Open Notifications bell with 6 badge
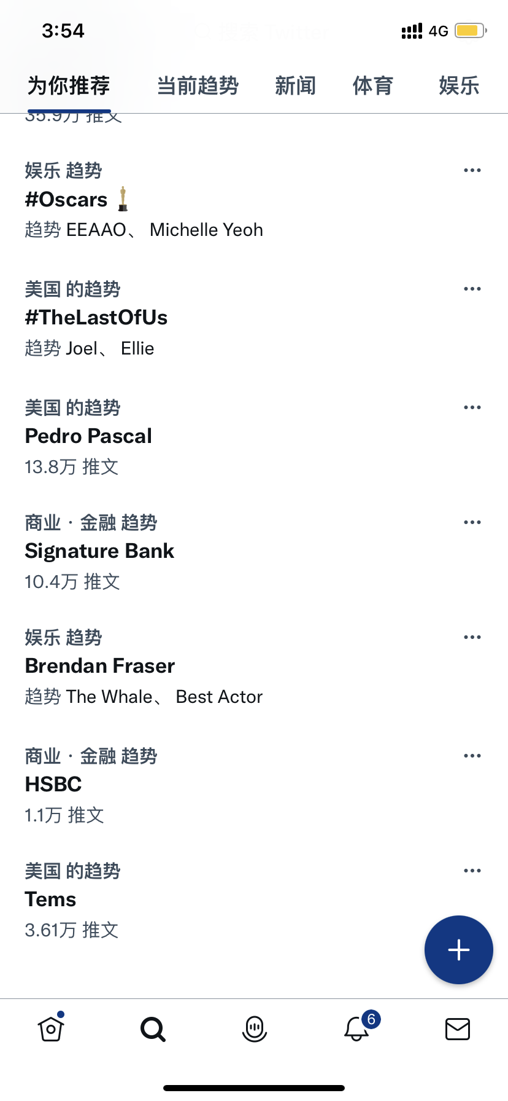The image size is (508, 1101). 356,1029
